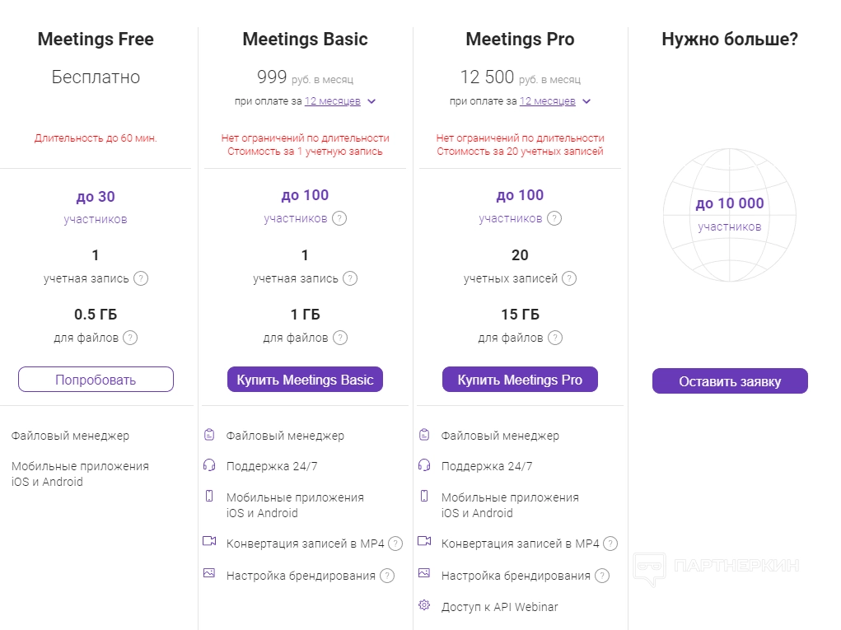Click camera icon in Basic plan features
The image size is (841, 630).
click(209, 542)
